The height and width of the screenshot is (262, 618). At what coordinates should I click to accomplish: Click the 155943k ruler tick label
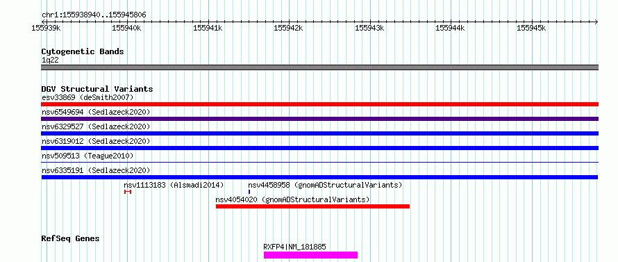[x=370, y=28]
